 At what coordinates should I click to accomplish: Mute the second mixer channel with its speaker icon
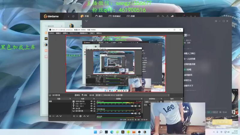(136, 113)
